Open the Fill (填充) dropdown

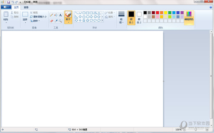pos(110,17)
